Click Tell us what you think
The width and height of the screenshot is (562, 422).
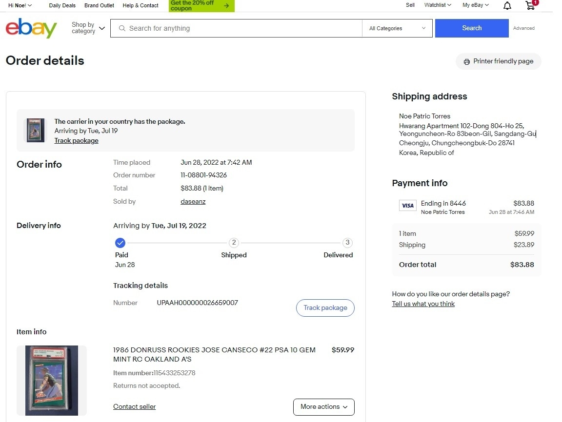tap(423, 304)
